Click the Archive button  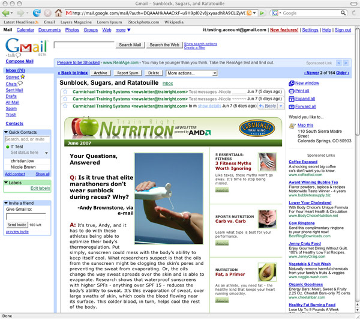pyautogui.click(x=101, y=73)
